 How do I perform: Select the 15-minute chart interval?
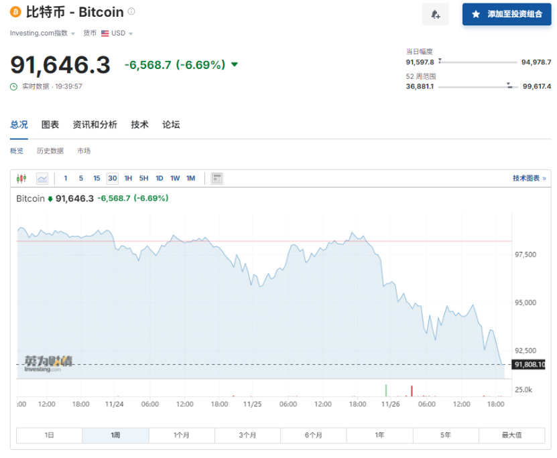[97, 178]
